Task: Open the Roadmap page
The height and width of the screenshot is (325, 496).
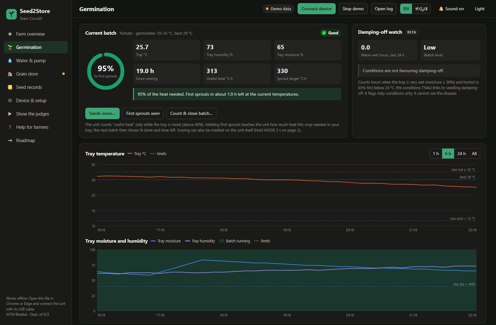Action: coord(36,141)
